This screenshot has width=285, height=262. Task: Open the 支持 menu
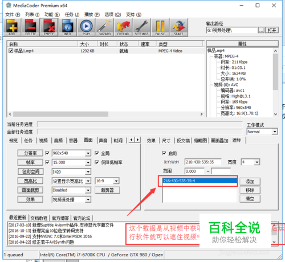(x=133, y=15)
